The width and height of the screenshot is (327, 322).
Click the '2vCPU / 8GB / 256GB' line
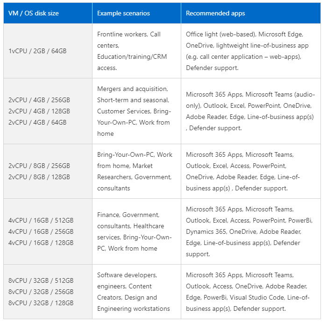(39, 166)
